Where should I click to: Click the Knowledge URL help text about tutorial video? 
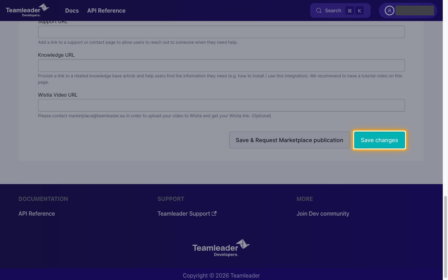point(220,79)
